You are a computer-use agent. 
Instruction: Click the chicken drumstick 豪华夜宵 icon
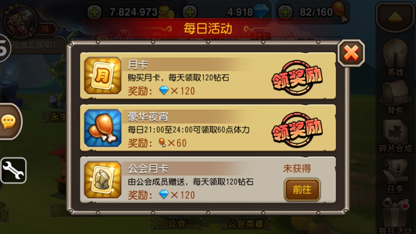(103, 128)
